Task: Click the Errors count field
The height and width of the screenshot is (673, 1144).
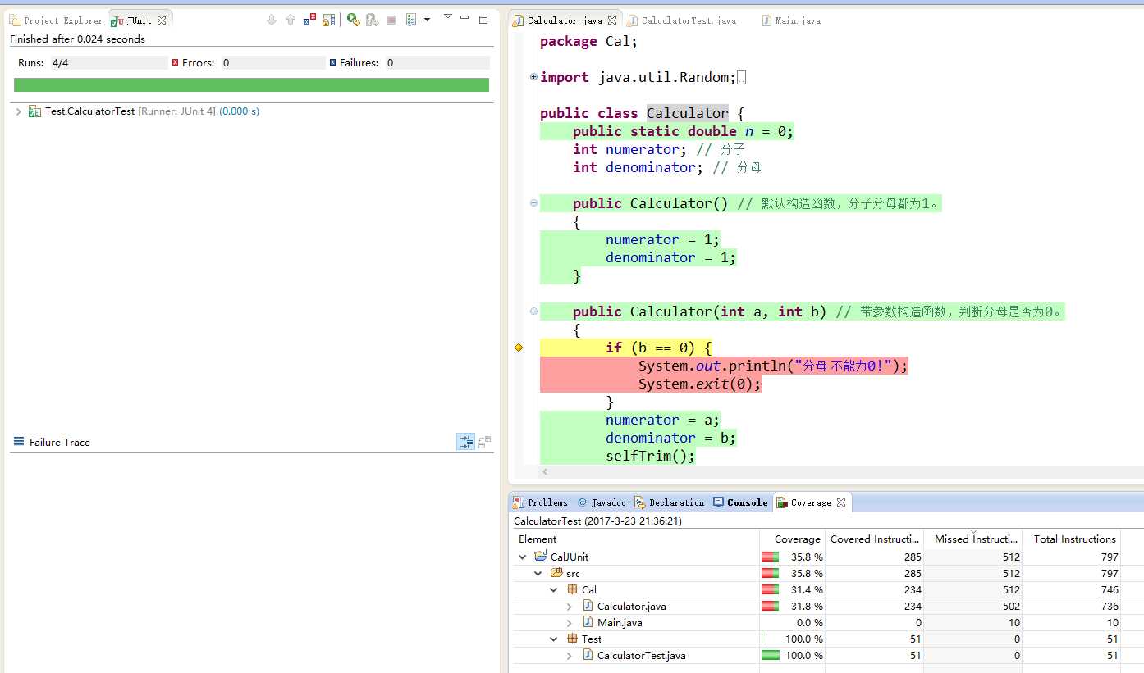Action: click(x=273, y=62)
